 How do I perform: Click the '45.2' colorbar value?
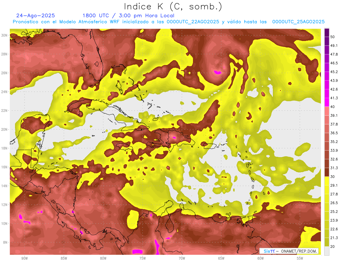(x=334, y=72)
